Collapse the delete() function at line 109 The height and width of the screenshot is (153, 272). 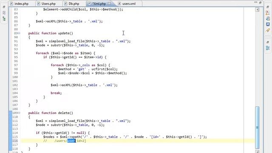pyautogui.click(x=19, y=113)
